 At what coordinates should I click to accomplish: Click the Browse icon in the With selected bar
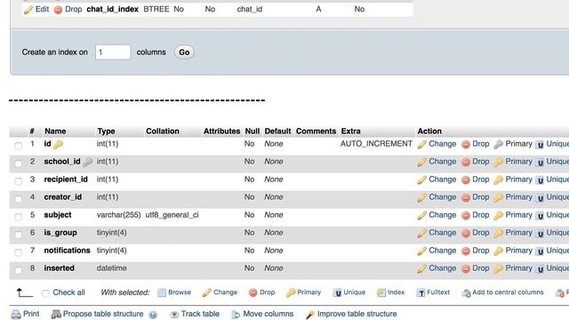(x=162, y=292)
